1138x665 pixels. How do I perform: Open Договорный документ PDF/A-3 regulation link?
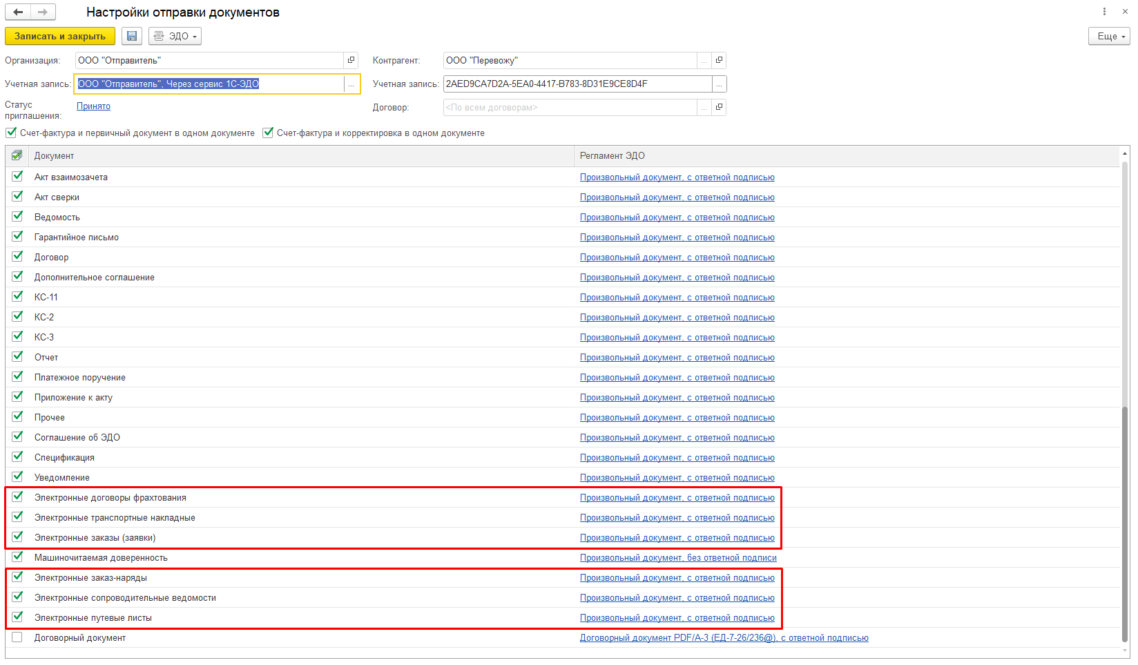click(724, 638)
